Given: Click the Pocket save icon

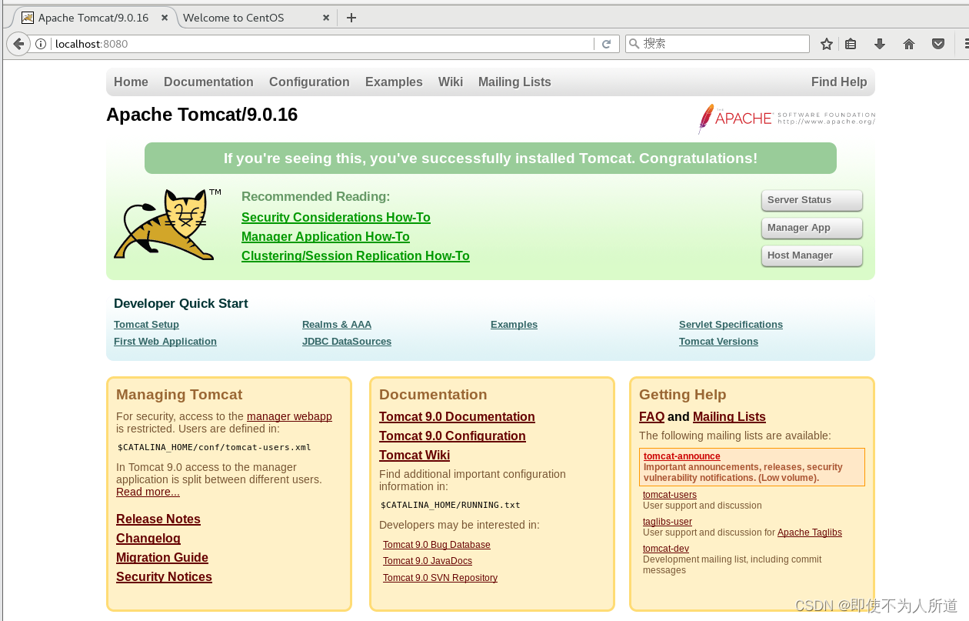Looking at the screenshot, I should tap(938, 44).
